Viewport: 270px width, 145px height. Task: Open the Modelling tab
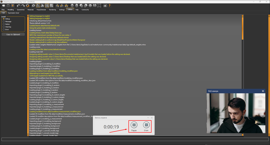[x=11, y=10]
